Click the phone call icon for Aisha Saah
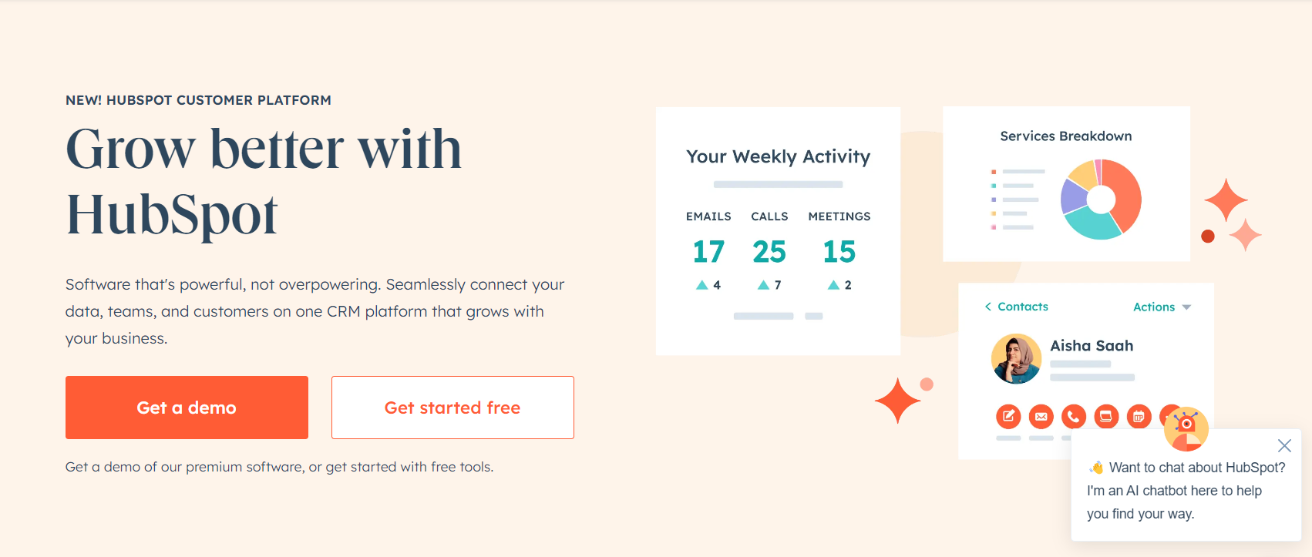This screenshot has width=1312, height=557. [x=1073, y=416]
